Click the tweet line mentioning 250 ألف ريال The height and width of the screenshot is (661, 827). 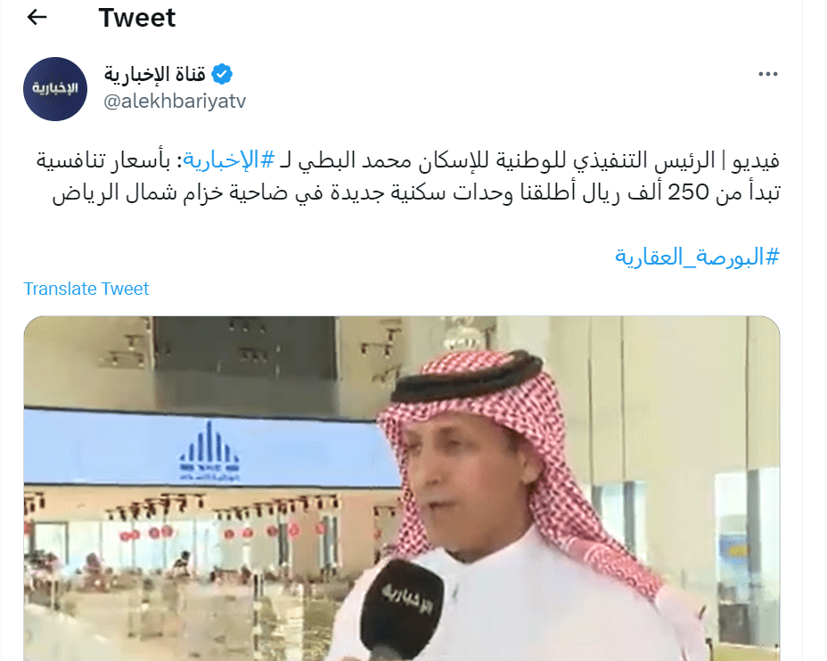415,192
